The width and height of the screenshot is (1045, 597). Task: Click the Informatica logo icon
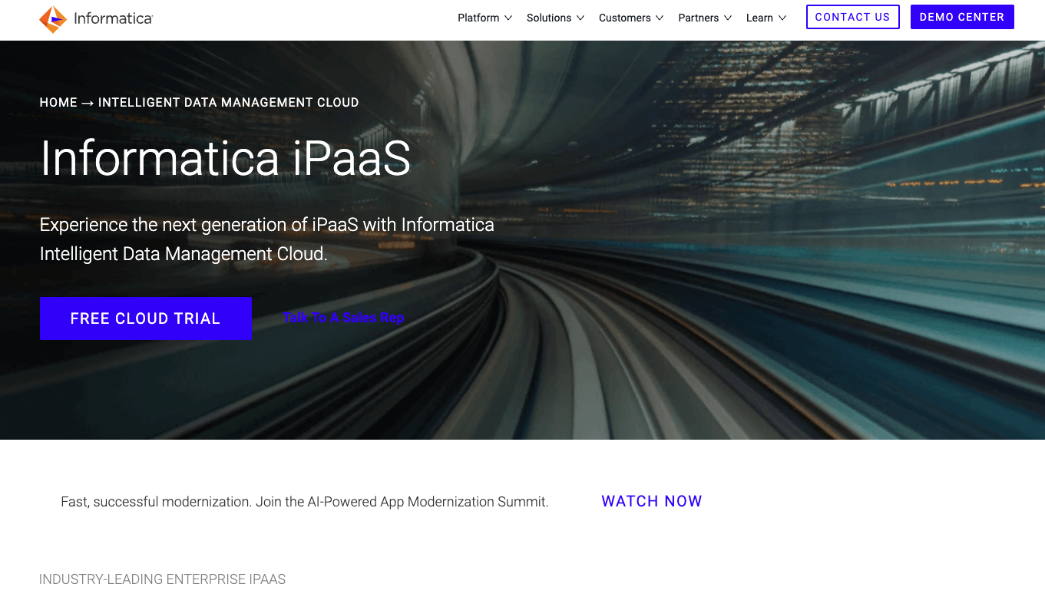tap(53, 19)
